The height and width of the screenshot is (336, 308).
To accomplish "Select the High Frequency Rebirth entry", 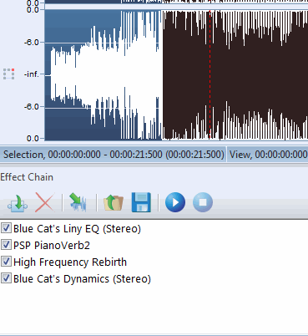I will (70, 262).
